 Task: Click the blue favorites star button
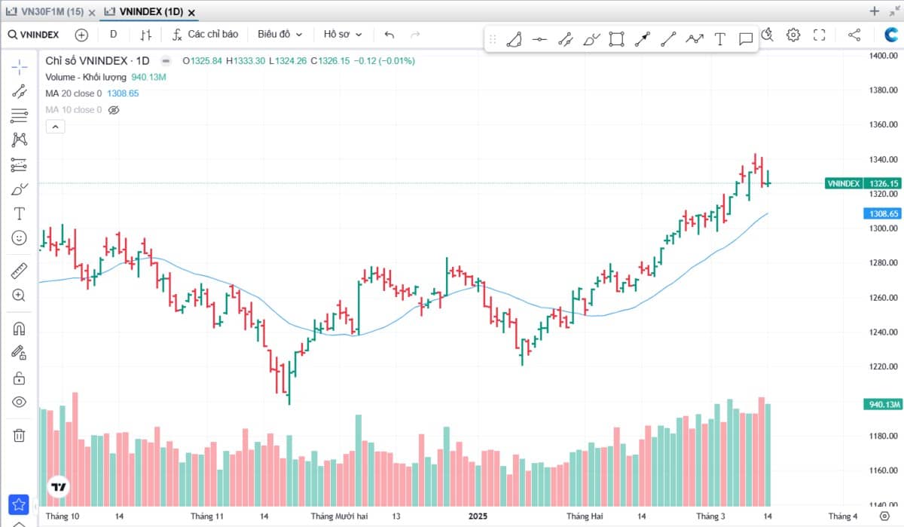pos(18,504)
